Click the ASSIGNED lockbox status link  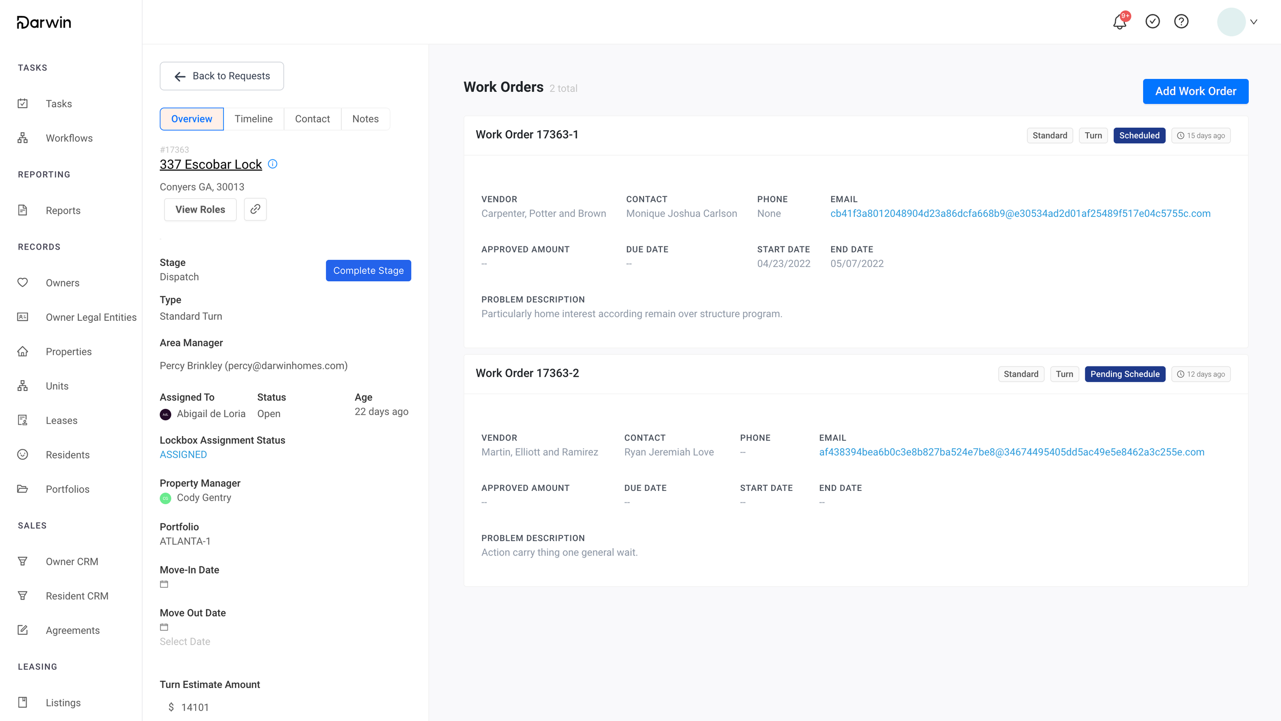(x=183, y=454)
